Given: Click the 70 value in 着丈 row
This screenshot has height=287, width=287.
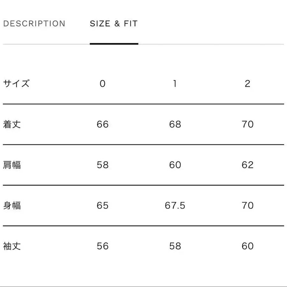Looking at the screenshot, I should pos(247,124).
